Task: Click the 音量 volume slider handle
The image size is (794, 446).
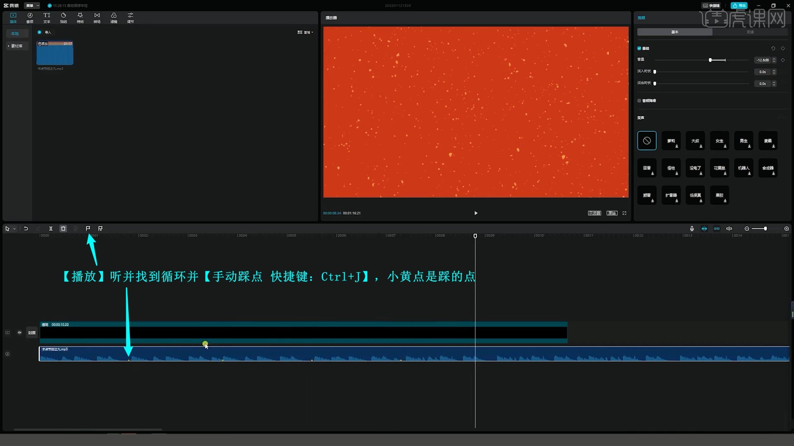Action: [710, 60]
